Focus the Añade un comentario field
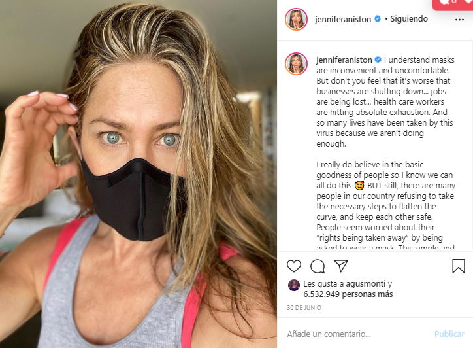Screen dimensions: 473x348 click(x=357, y=334)
